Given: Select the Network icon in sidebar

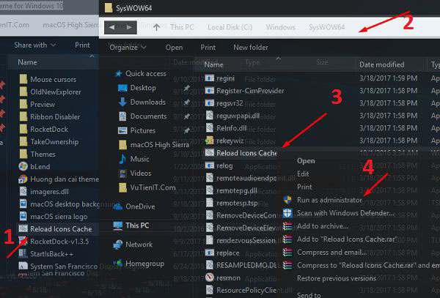Looking at the screenshot, I should tap(118, 245).
